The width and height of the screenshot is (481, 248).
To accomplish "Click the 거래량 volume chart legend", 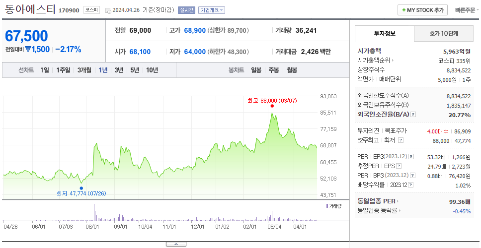I will point(334,206).
